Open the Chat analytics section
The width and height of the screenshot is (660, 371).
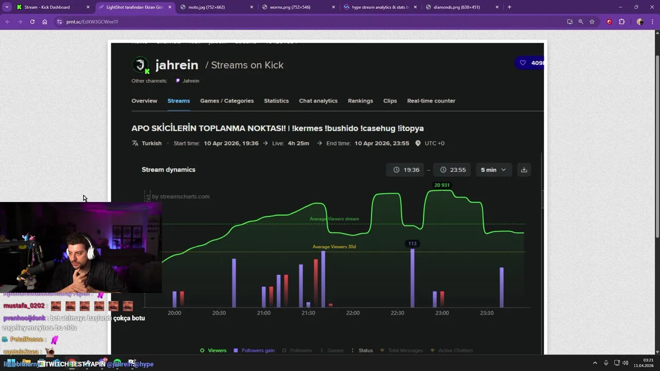[318, 100]
